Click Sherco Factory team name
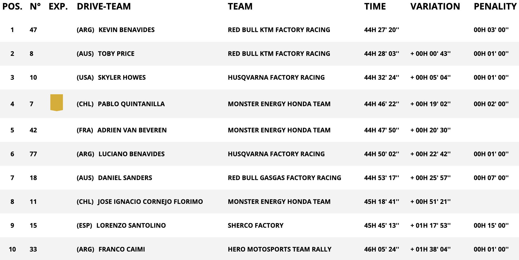The width and height of the screenshot is (519, 260). [x=256, y=226]
